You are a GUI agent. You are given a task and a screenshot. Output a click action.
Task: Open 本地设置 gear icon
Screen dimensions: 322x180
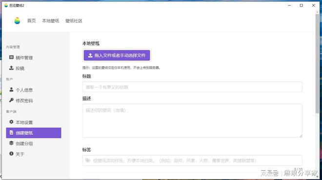click(11, 122)
